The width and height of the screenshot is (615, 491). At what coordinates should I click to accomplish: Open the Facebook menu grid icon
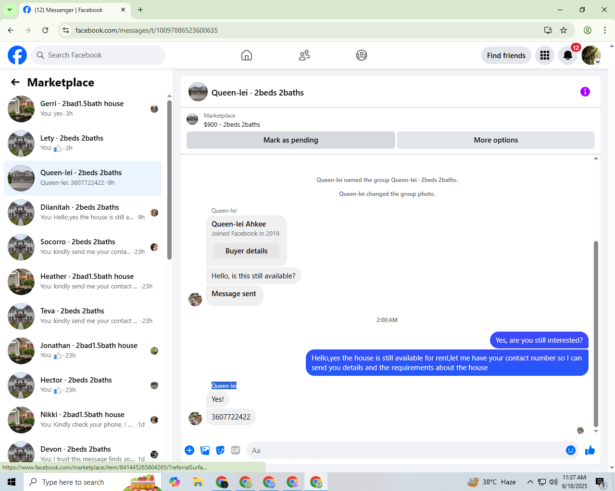click(x=545, y=55)
